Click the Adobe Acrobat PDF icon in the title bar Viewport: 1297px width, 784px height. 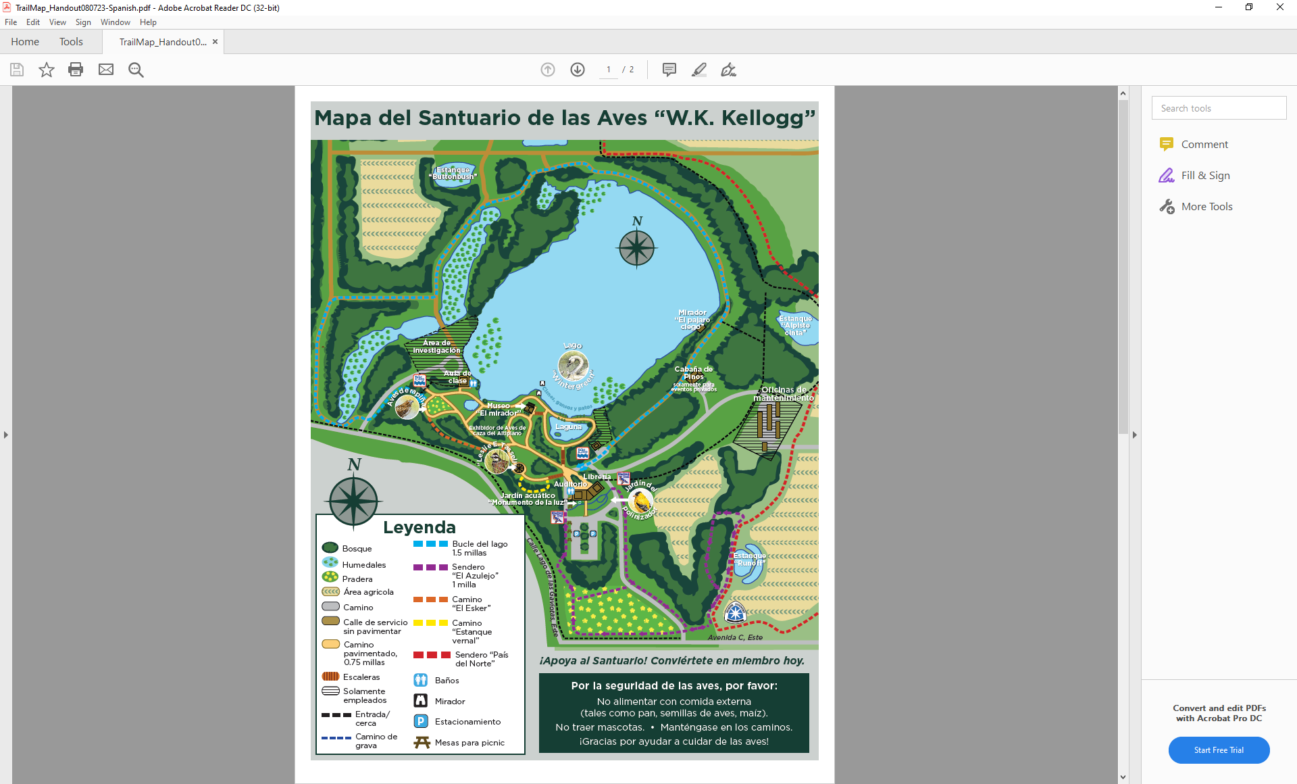click(x=7, y=7)
